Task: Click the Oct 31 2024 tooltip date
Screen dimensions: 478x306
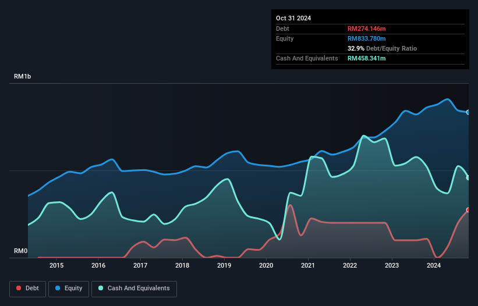Action: pyautogui.click(x=293, y=18)
